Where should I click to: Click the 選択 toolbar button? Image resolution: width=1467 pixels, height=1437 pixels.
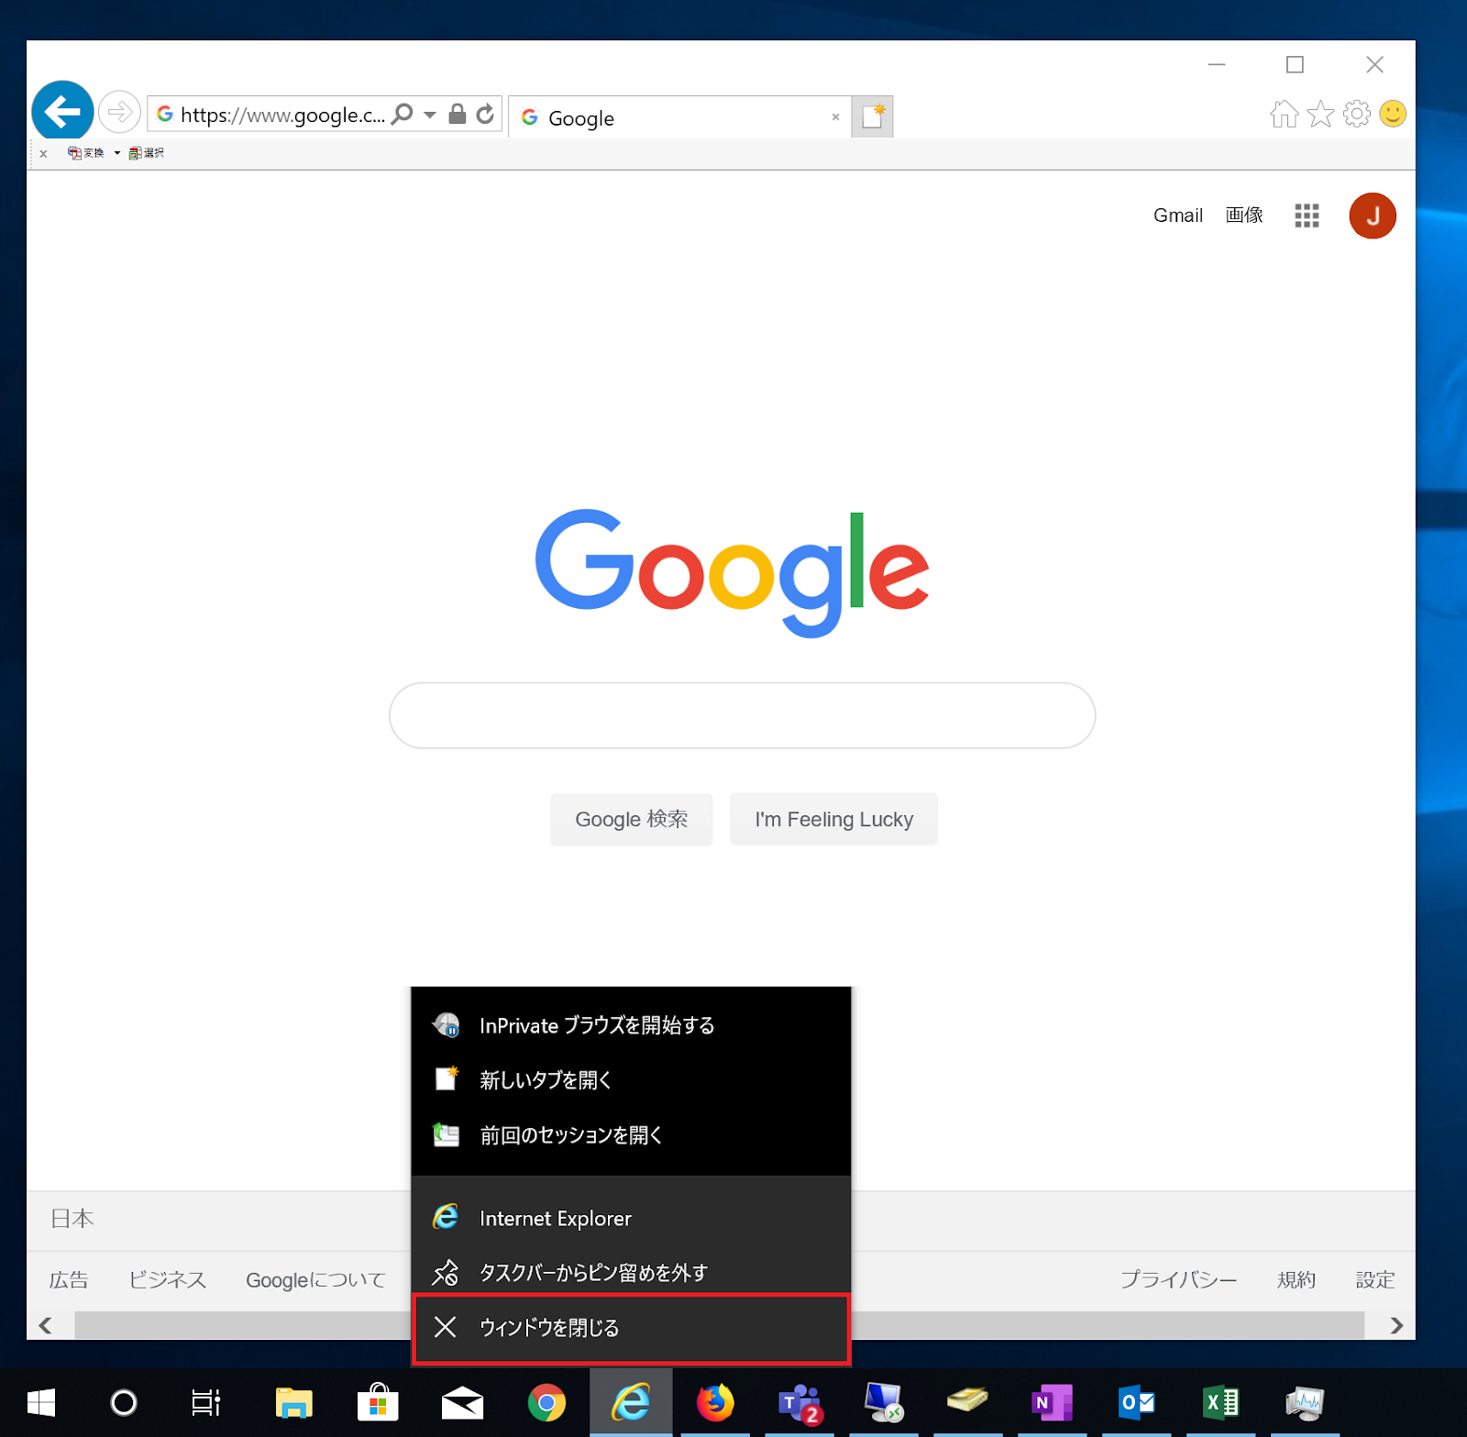coord(147,153)
